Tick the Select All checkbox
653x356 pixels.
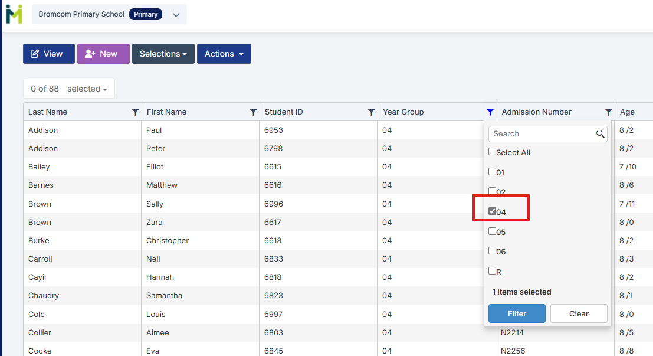(492, 152)
